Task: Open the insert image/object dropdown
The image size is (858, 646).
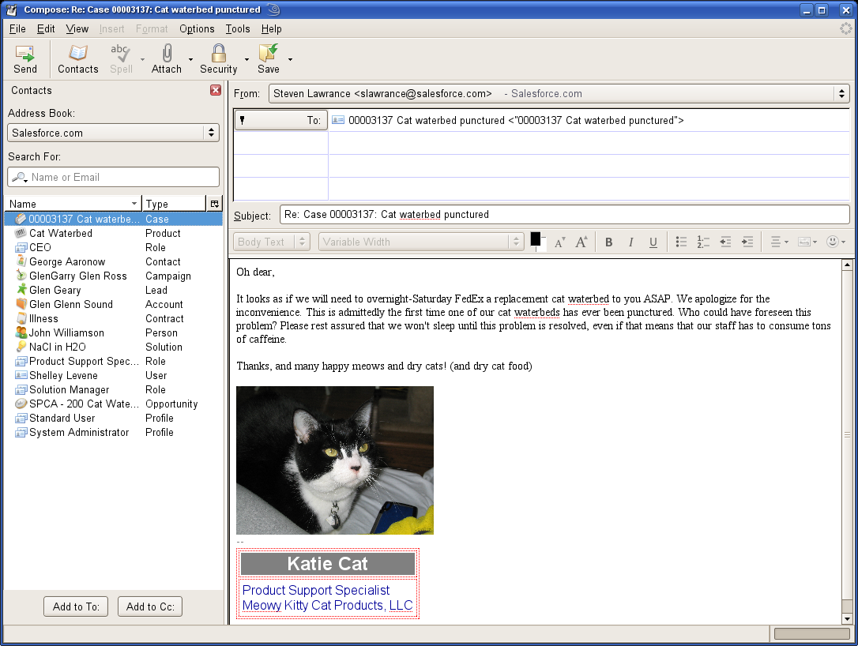Action: click(x=807, y=242)
